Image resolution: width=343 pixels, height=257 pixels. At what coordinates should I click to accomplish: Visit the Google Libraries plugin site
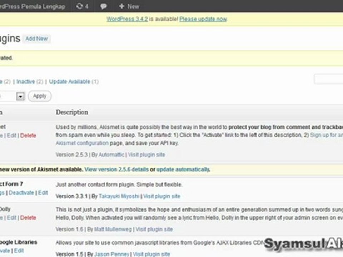[x=151, y=254]
